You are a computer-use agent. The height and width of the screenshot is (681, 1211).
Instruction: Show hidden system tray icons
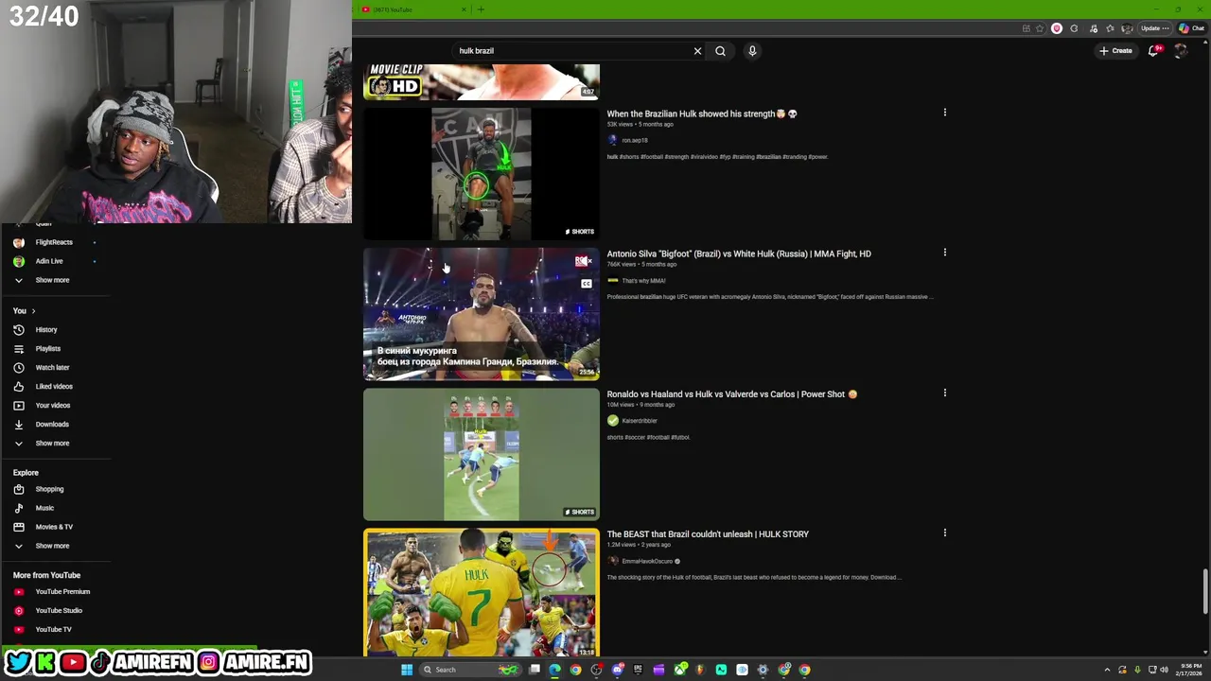pyautogui.click(x=1107, y=670)
